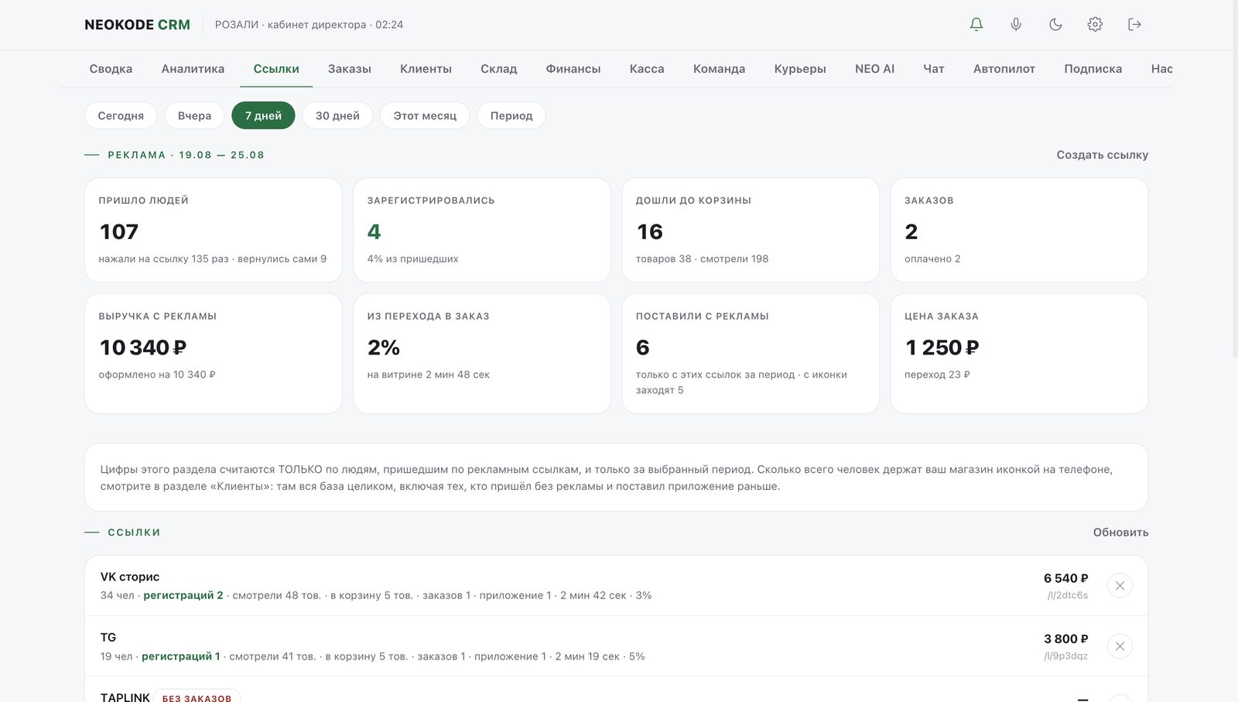Remove the VK сторис link
The width and height of the screenshot is (1238, 702).
pos(1120,585)
